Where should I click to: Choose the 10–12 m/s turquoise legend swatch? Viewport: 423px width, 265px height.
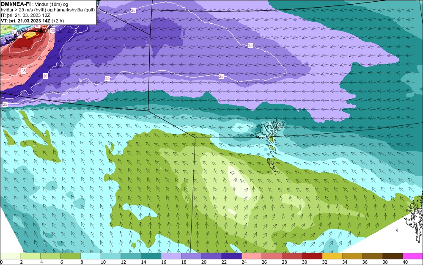click(110, 256)
